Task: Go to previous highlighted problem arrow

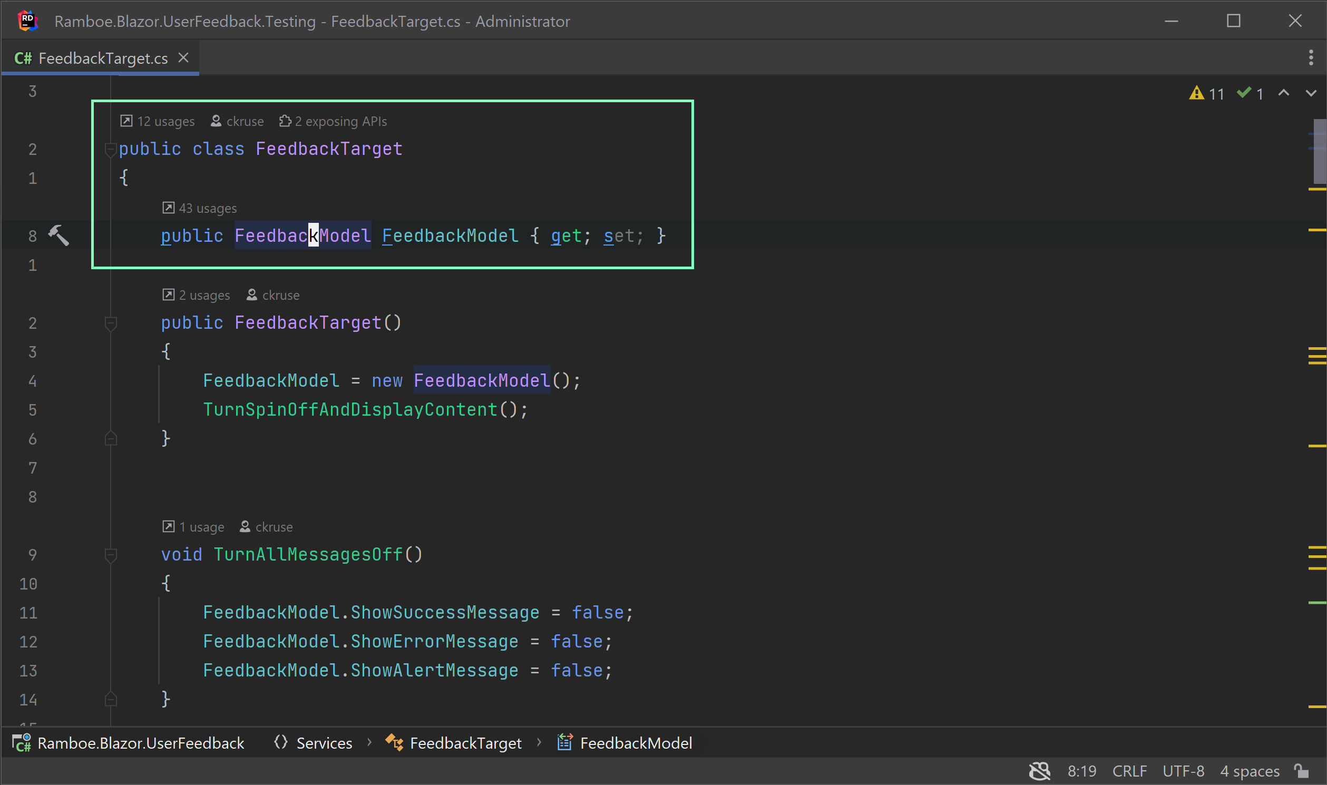Action: pyautogui.click(x=1284, y=93)
